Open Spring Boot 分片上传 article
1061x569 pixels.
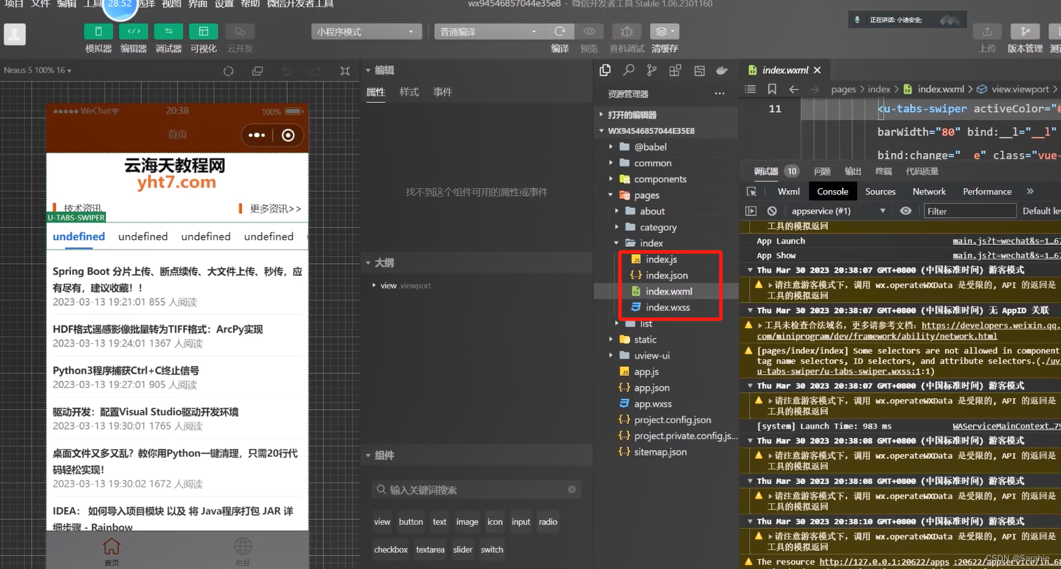click(x=177, y=279)
